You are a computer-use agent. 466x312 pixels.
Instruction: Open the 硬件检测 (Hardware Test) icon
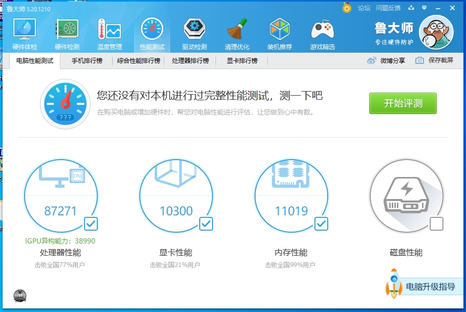[67, 32]
